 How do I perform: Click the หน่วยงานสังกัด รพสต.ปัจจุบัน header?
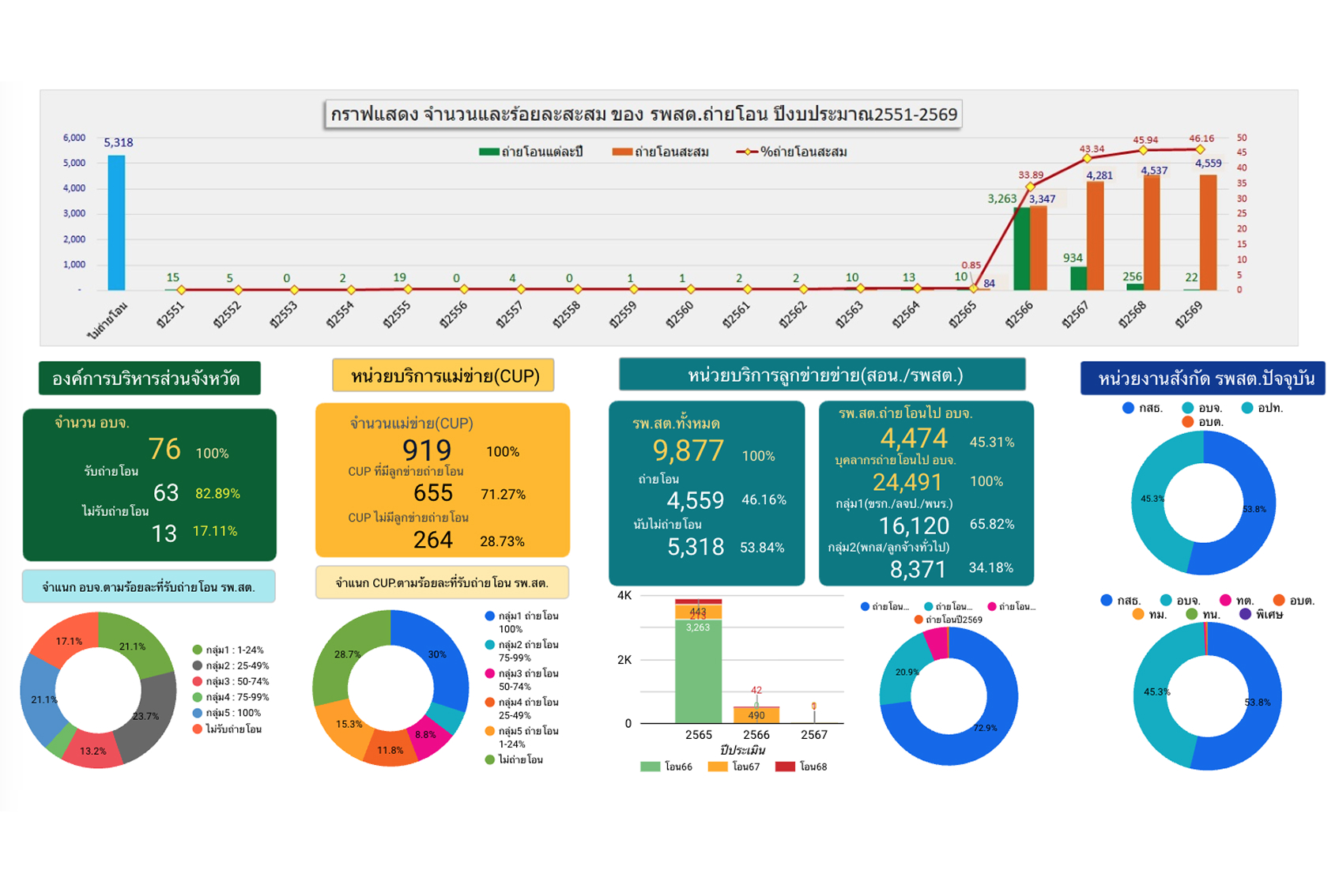coord(1207,379)
